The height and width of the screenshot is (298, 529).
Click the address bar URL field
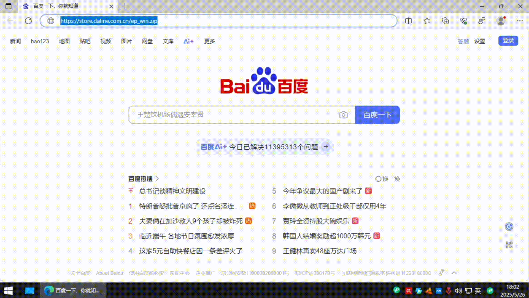[218, 21]
